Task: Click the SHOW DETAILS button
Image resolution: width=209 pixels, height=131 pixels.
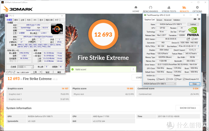Action: 188,108
